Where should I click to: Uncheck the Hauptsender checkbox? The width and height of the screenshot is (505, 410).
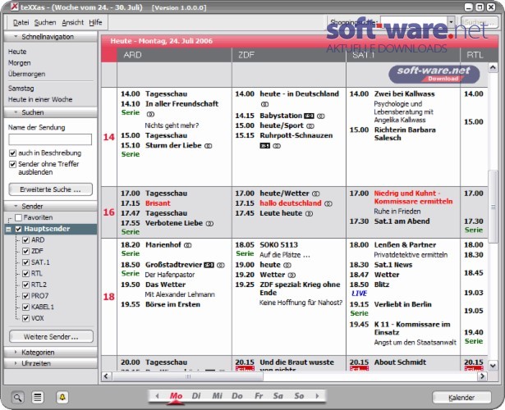point(18,229)
